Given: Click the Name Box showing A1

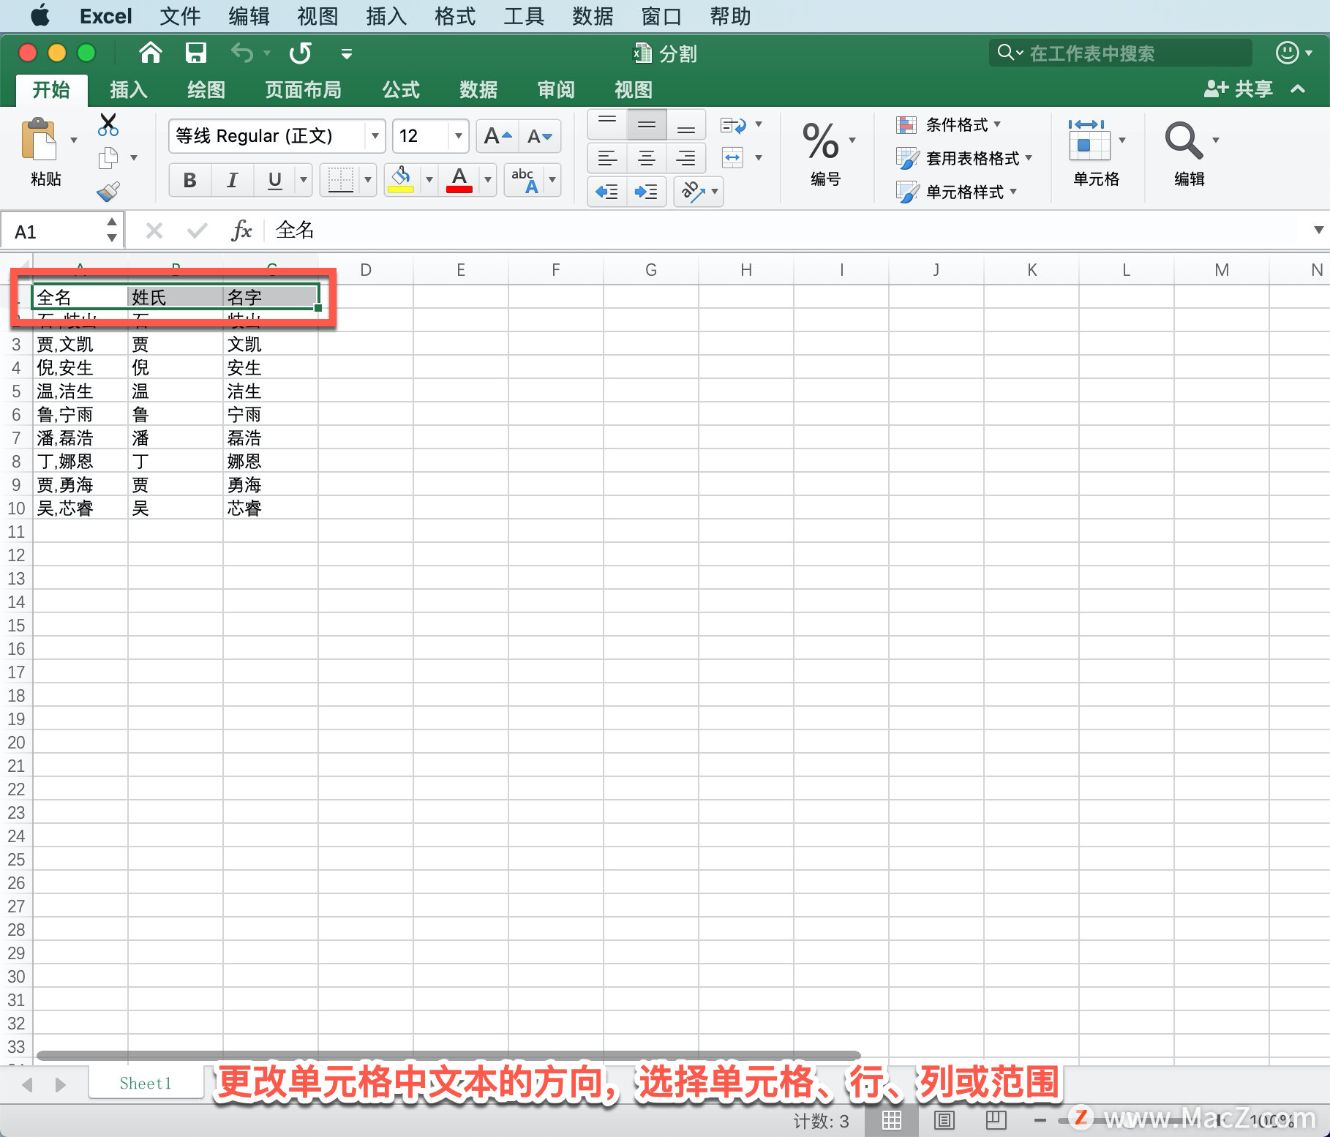Looking at the screenshot, I should [61, 231].
